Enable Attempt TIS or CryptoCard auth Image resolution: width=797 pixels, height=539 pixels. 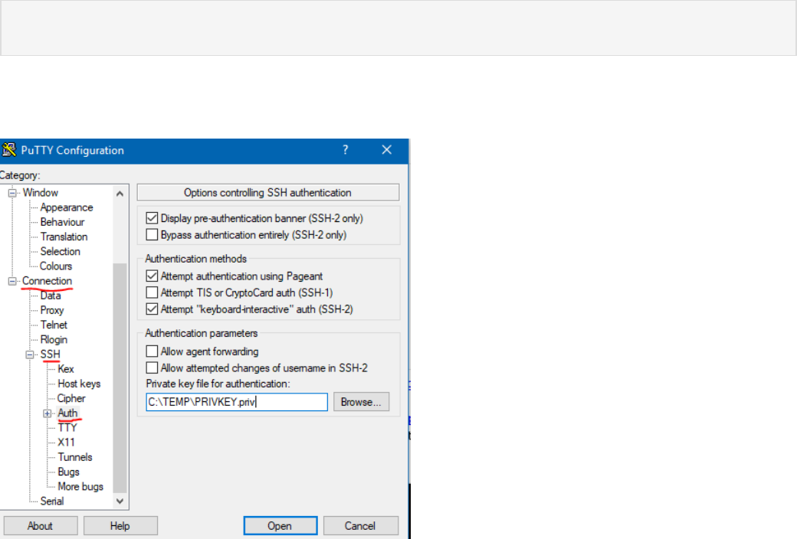click(x=152, y=292)
